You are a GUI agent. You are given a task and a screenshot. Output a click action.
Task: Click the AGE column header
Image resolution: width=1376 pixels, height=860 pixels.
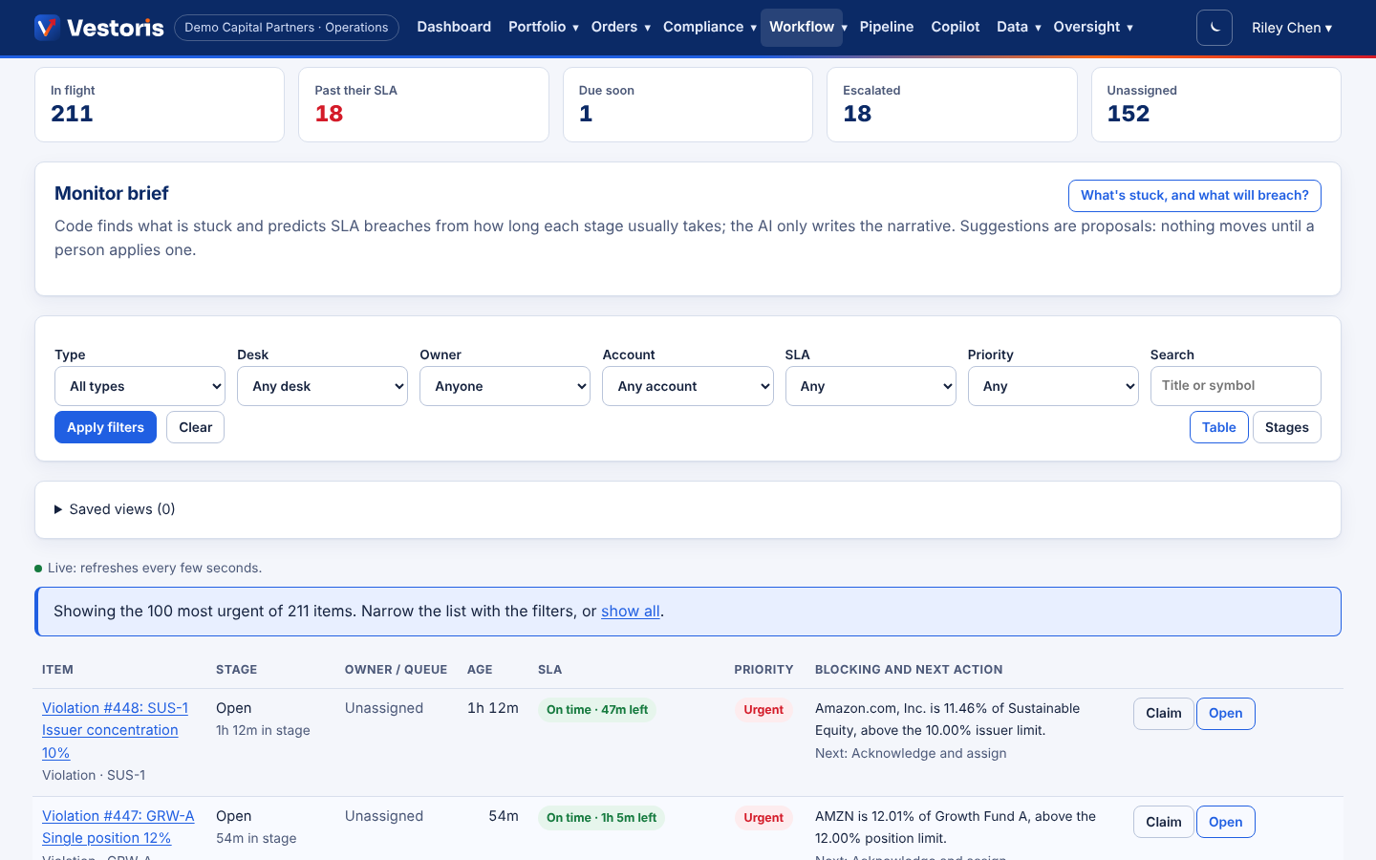click(480, 670)
